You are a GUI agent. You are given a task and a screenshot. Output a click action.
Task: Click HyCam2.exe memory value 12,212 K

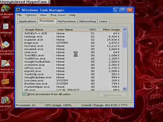[x=113, y=46]
